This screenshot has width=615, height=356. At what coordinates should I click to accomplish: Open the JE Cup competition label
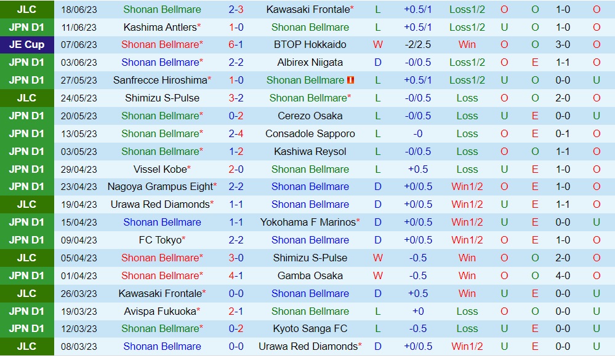coord(26,45)
